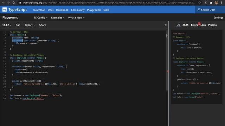Expand the Examples dropdown
Image resolution: width=225 pixels, height=126 pixels.
tap(58, 17)
